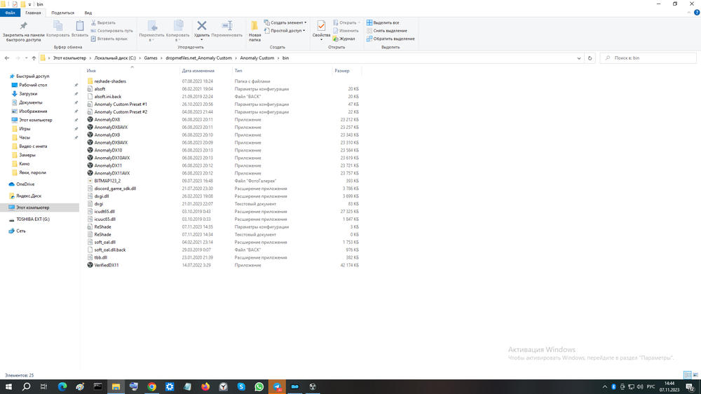Open Google Chrome from the taskbar

(x=151, y=386)
